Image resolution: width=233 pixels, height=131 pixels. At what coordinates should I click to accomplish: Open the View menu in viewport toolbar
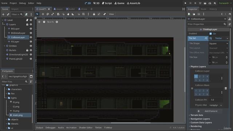(x=111, y=14)
